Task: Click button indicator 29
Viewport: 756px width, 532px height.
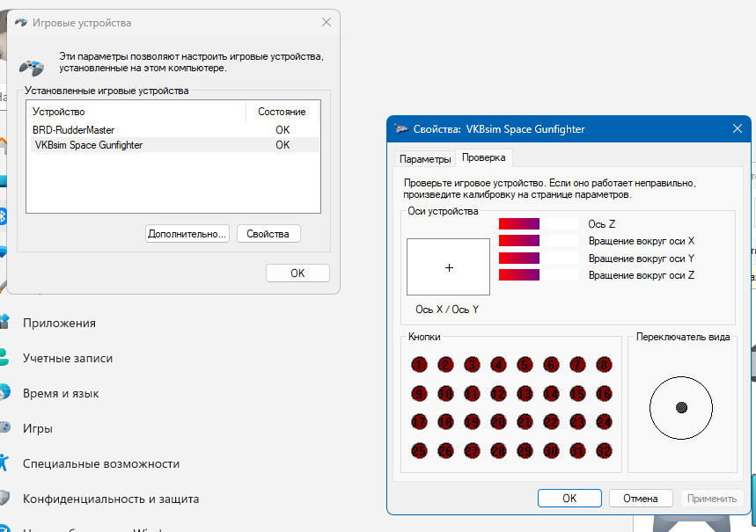Action: (525, 451)
